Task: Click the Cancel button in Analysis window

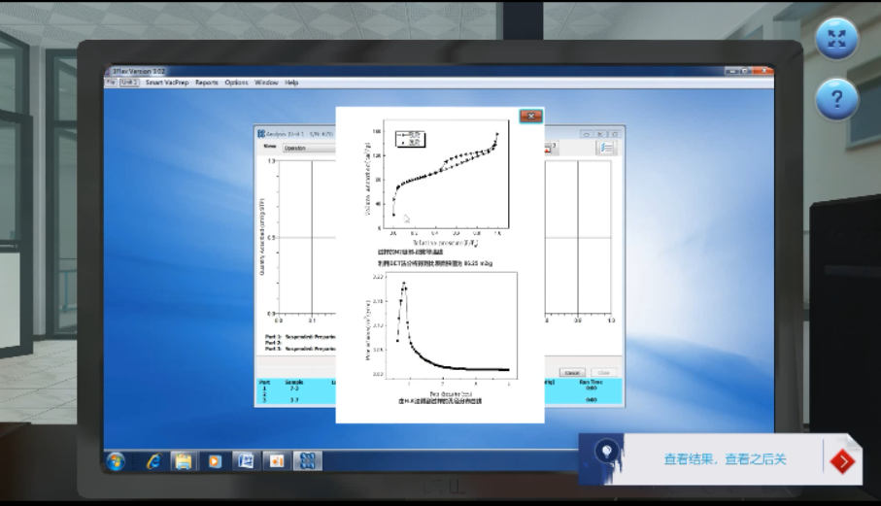Action: [x=572, y=372]
